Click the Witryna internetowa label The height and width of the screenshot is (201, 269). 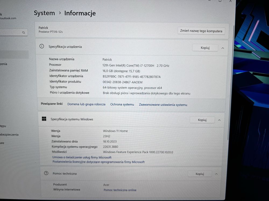click(x=66, y=189)
